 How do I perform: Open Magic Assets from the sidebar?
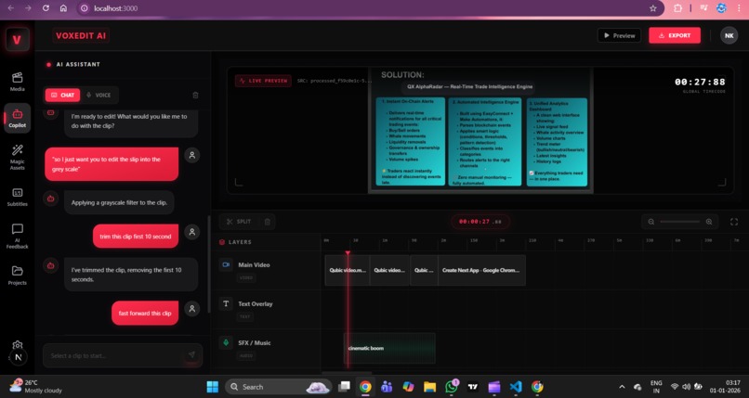click(x=18, y=157)
